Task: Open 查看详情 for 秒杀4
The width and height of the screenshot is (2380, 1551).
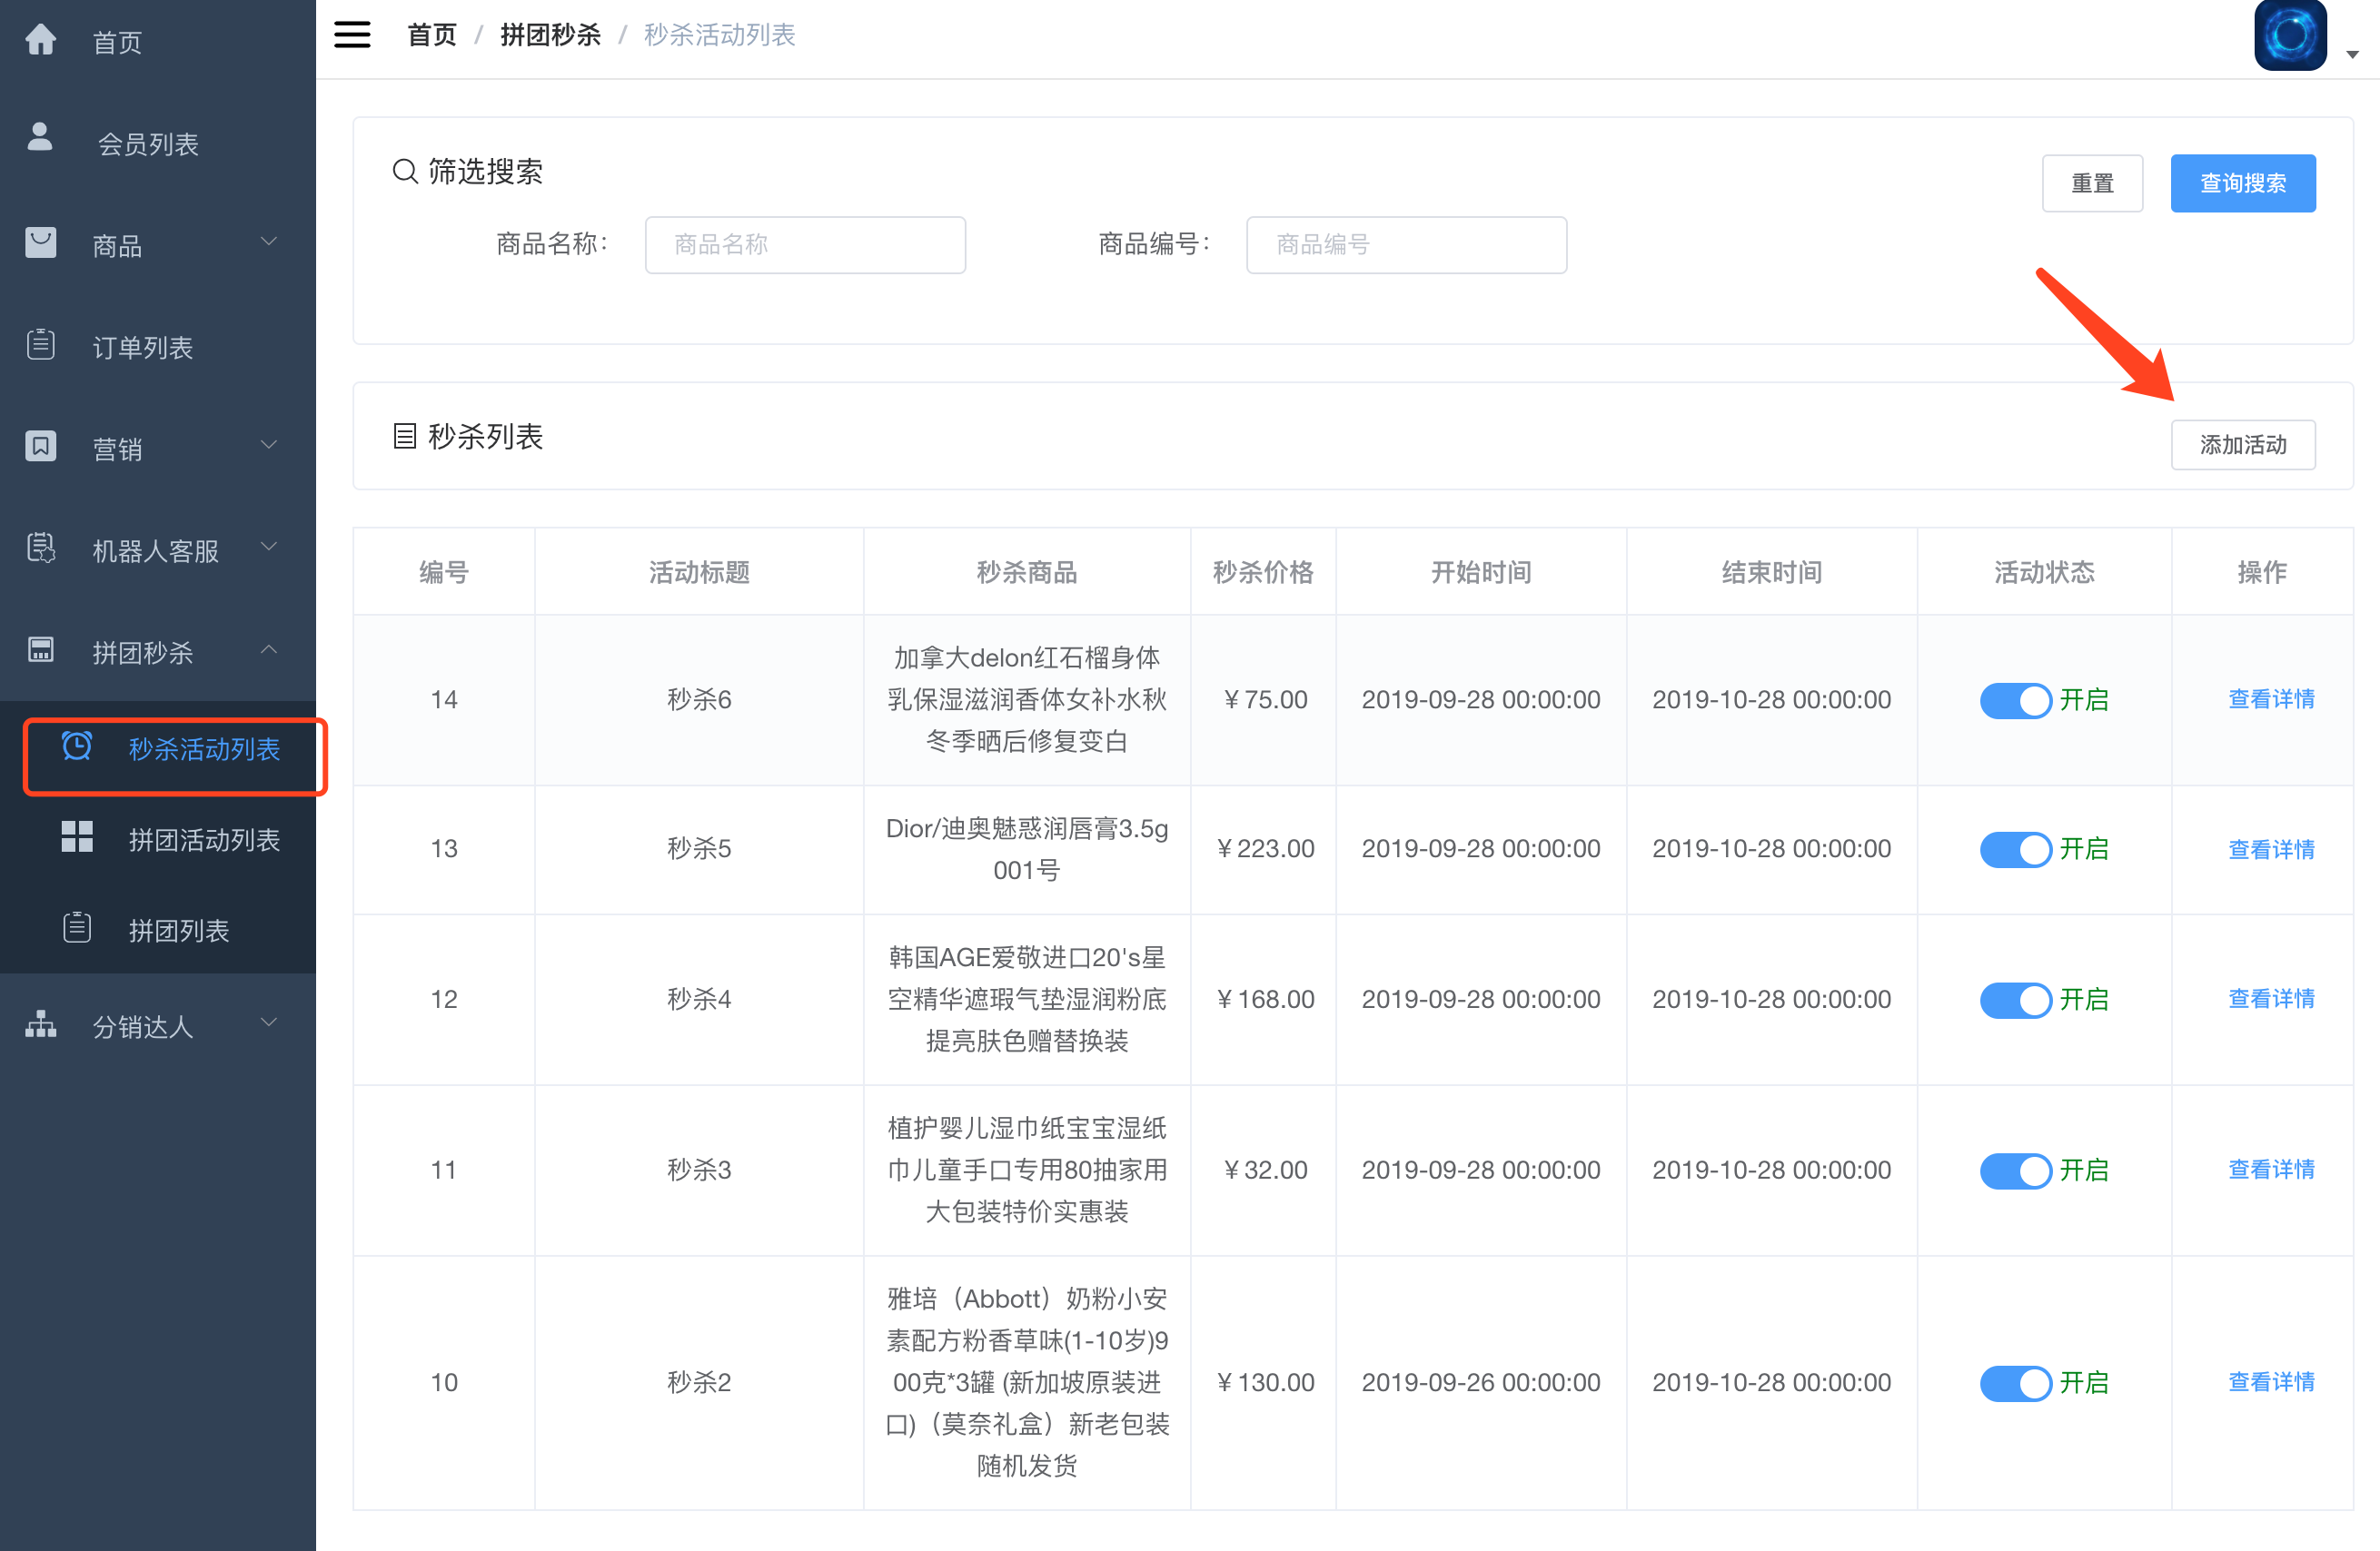Action: click(2271, 1000)
